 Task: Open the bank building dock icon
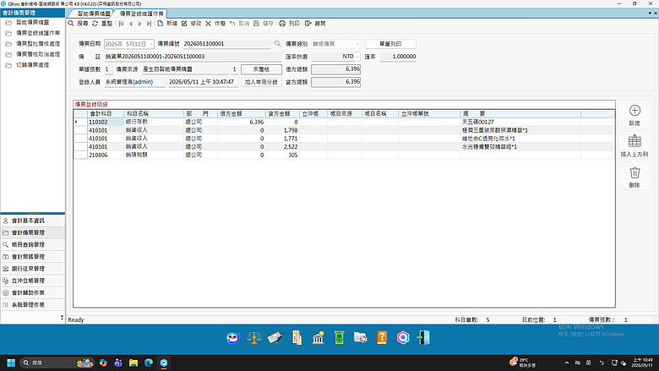[x=319, y=338]
